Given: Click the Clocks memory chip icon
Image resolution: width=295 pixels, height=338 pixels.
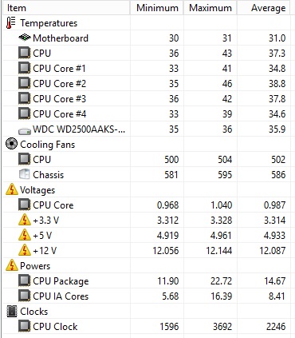Looking at the screenshot, I should [11, 311].
